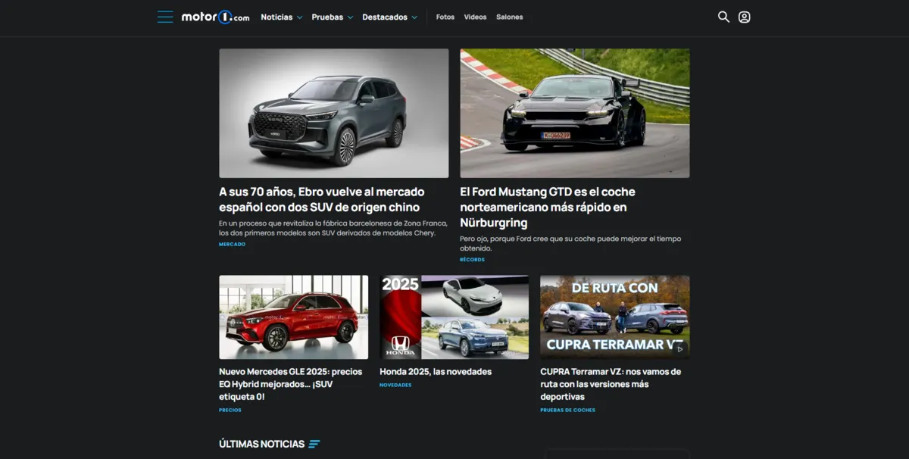Click the NOVEDADES category tag
The height and width of the screenshot is (459, 909).
click(395, 385)
